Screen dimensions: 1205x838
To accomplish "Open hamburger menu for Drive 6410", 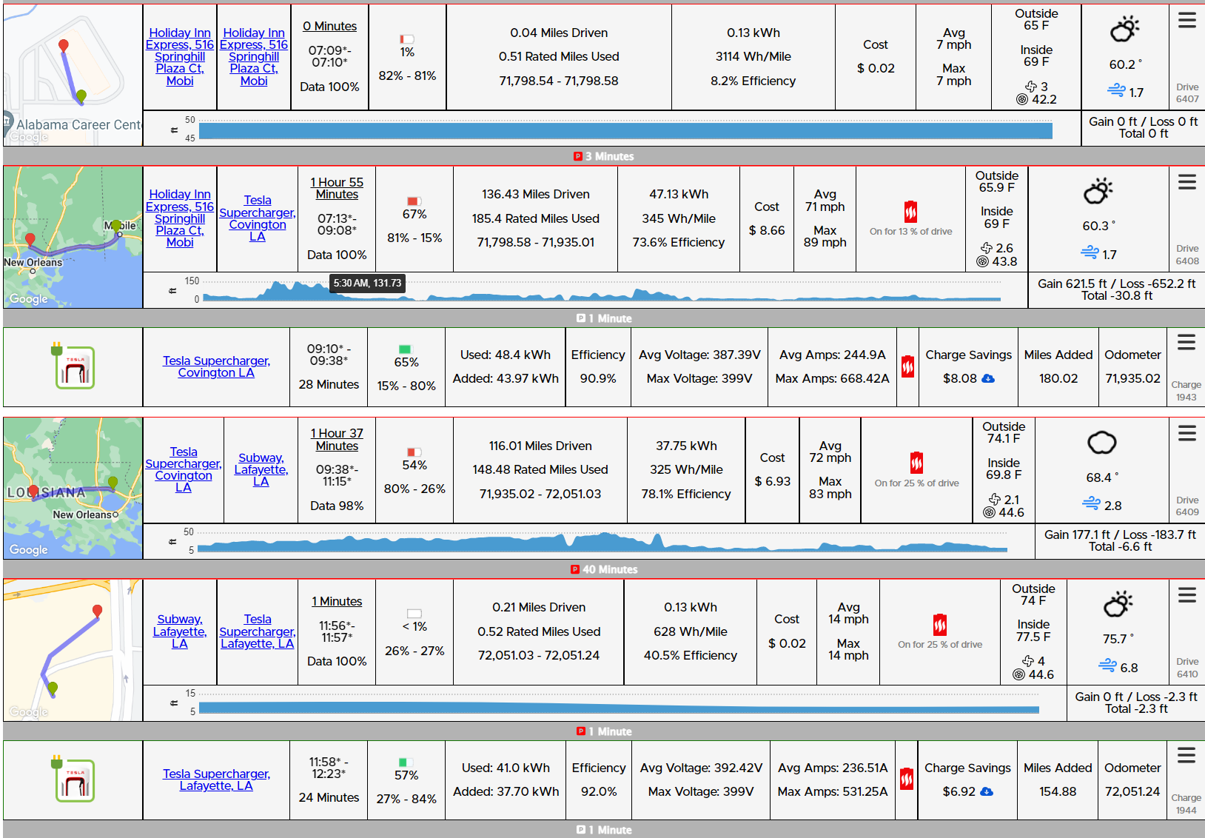I will click(x=1186, y=595).
